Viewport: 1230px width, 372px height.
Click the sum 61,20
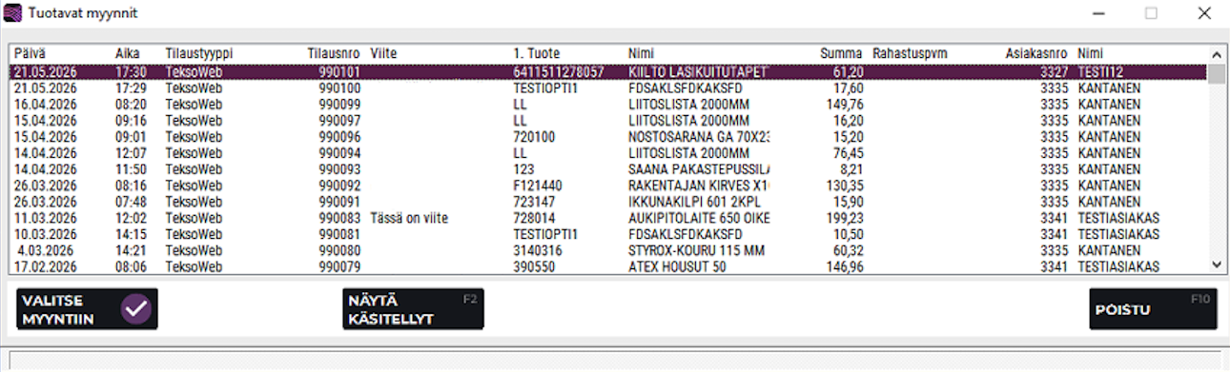pyautogui.click(x=849, y=71)
